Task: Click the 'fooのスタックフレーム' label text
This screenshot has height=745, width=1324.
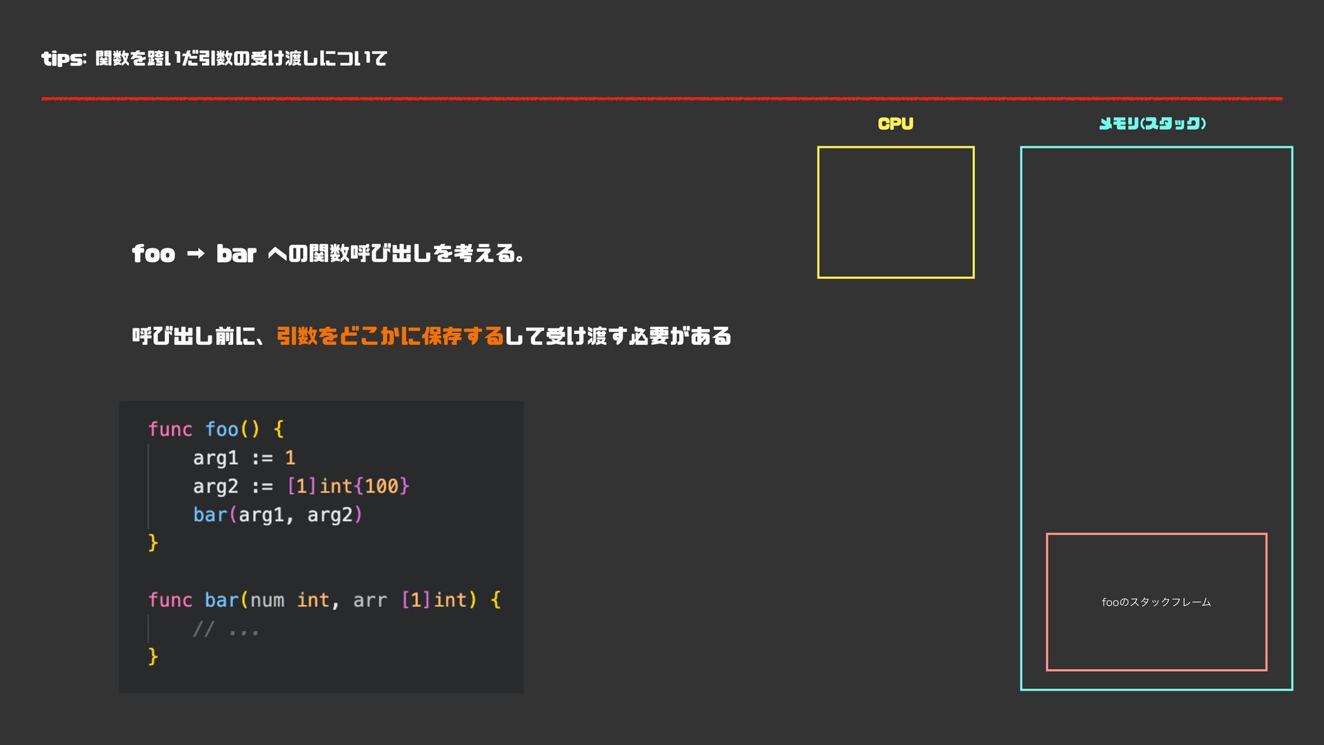Action: (x=1156, y=602)
